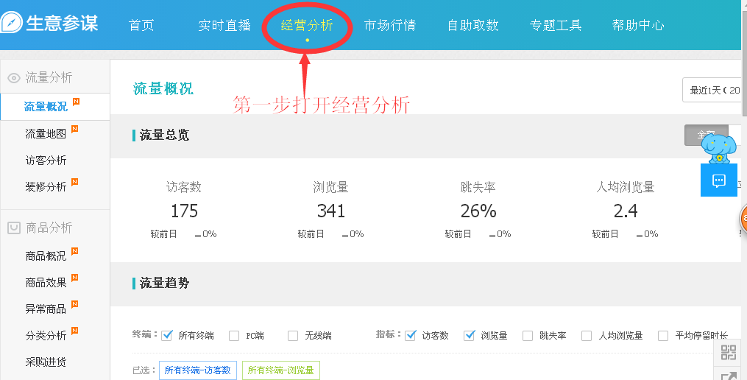
Task: Open the 最近1天 date range dropdown
Action: click(712, 90)
